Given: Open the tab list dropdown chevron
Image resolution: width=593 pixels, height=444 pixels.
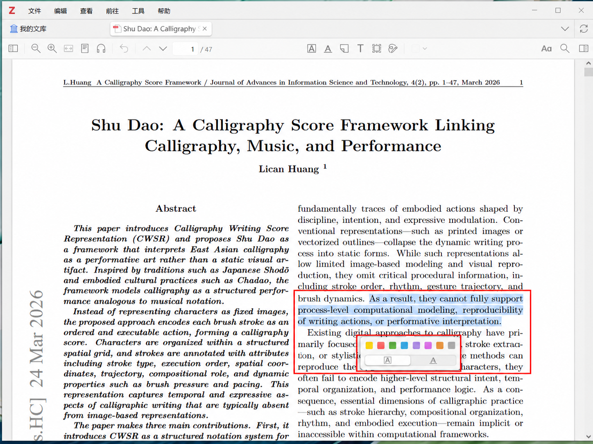Looking at the screenshot, I should pyautogui.click(x=565, y=29).
